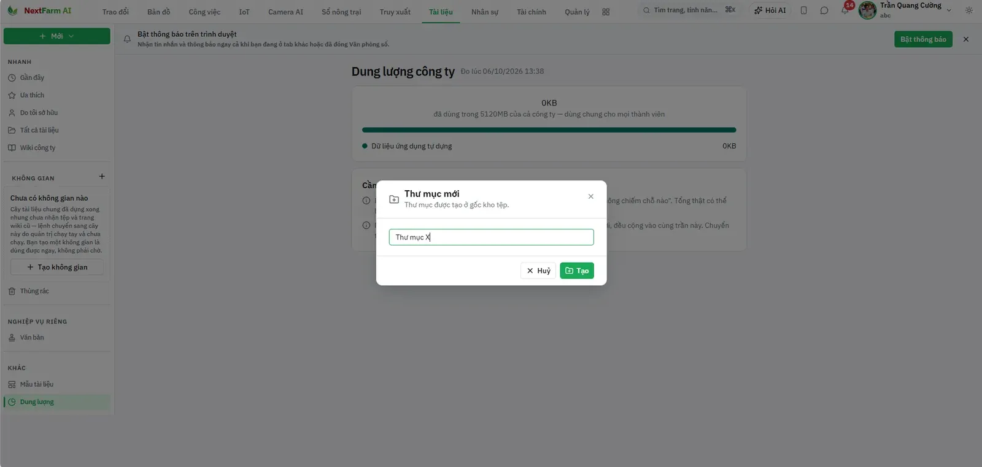Open Ưa thích favorites list
Screen dimensions: 982x467
point(57,95)
